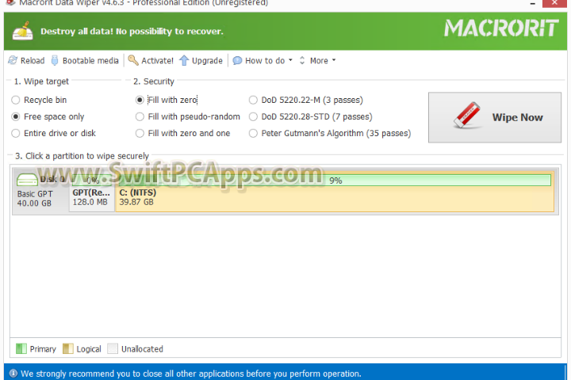Select Free space only option

click(48, 116)
